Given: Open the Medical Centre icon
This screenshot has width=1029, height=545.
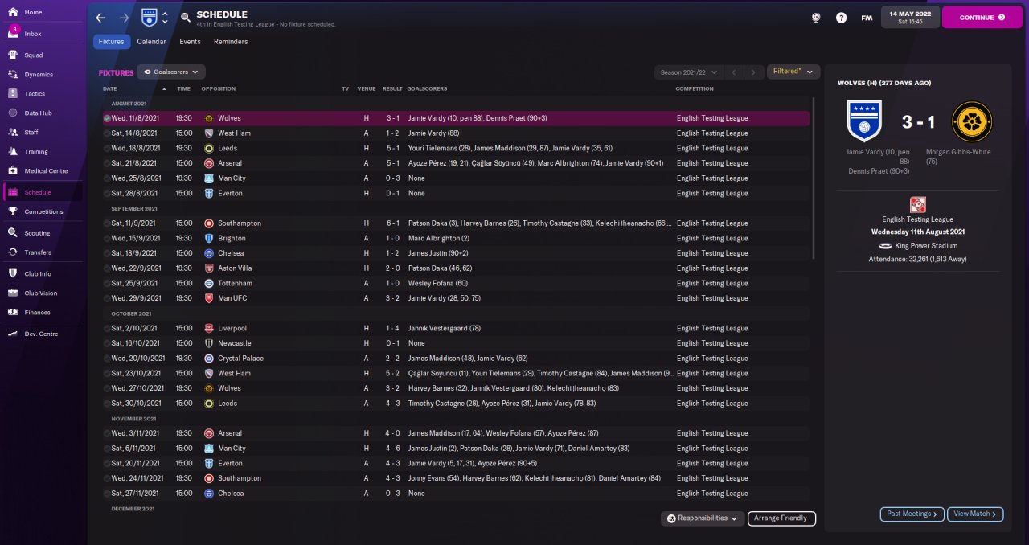Looking at the screenshot, I should 13,171.
